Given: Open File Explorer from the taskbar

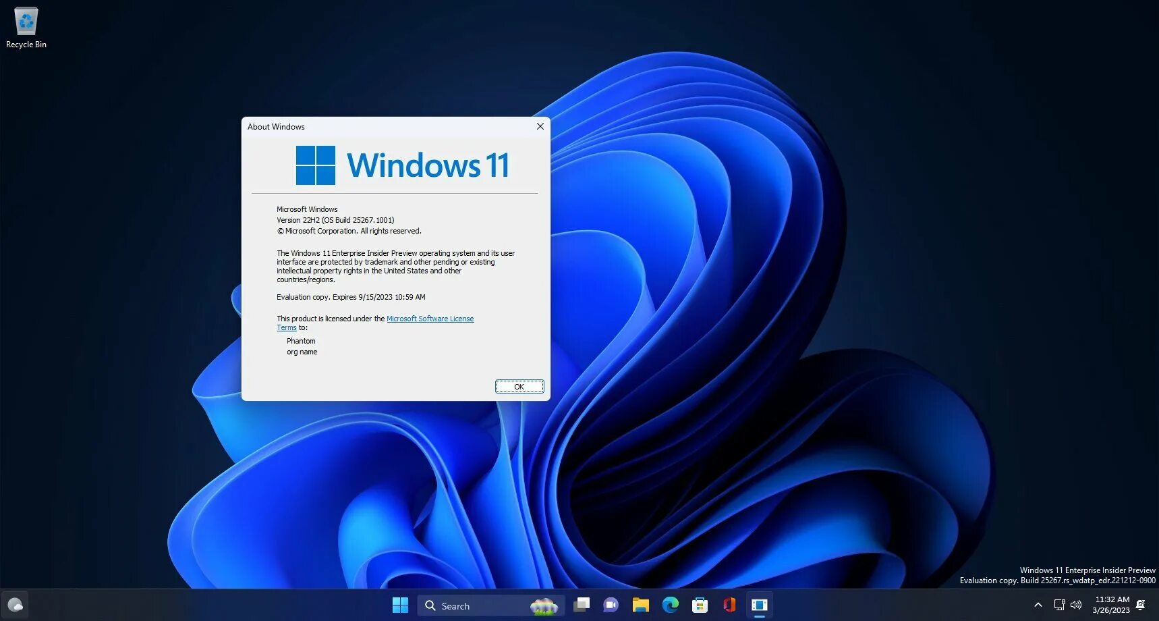Looking at the screenshot, I should click(x=641, y=605).
